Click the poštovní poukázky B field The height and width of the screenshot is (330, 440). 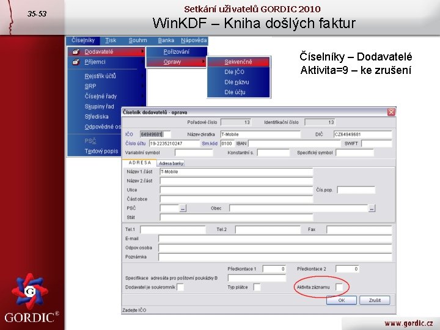(x=257, y=278)
